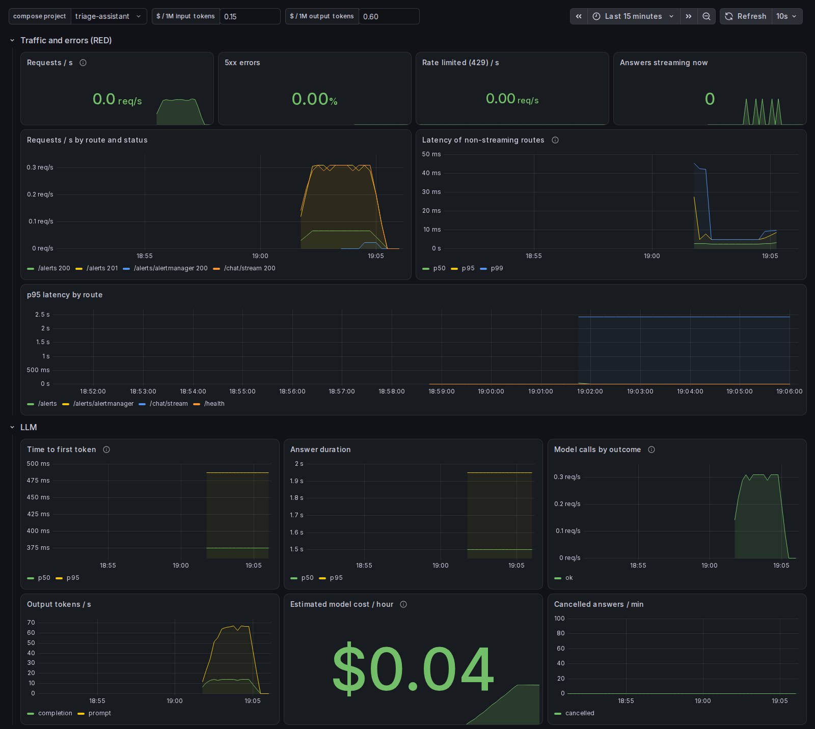This screenshot has width=815, height=729.
Task: Click info icon beside Estimated model cost / hour
Action: [403, 604]
